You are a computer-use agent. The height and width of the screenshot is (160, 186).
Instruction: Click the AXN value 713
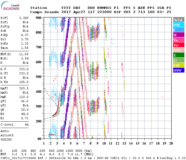click(x=141, y=12)
